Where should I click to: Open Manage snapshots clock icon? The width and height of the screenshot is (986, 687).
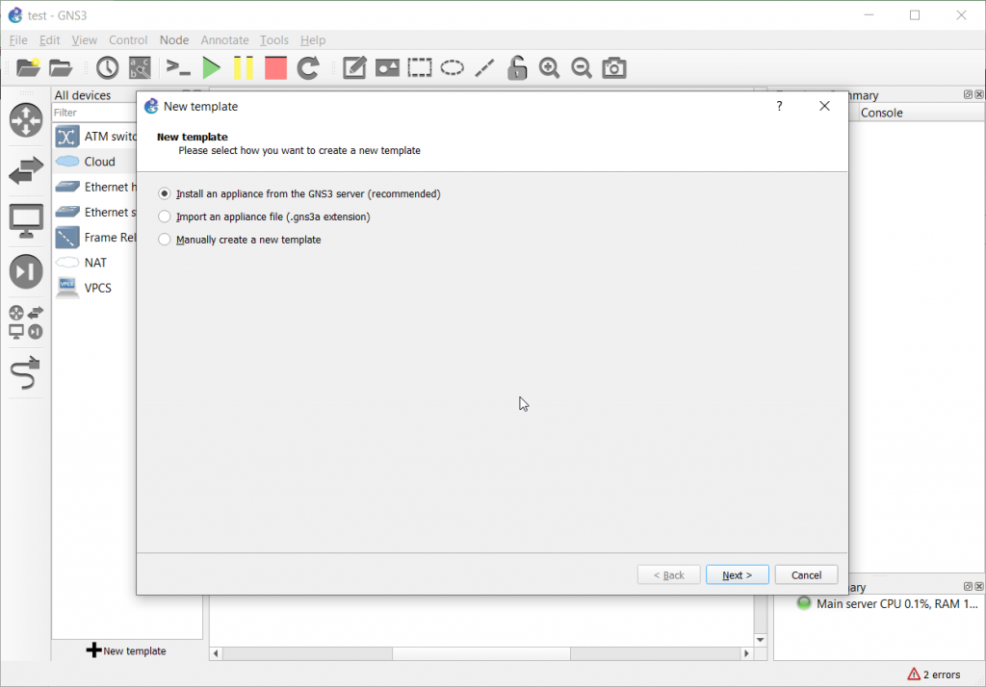[108, 67]
